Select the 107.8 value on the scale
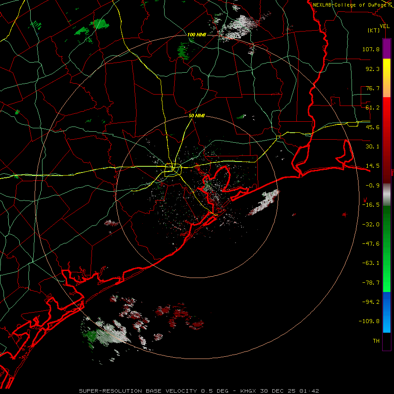This screenshot has height=394, width=394. click(371, 49)
